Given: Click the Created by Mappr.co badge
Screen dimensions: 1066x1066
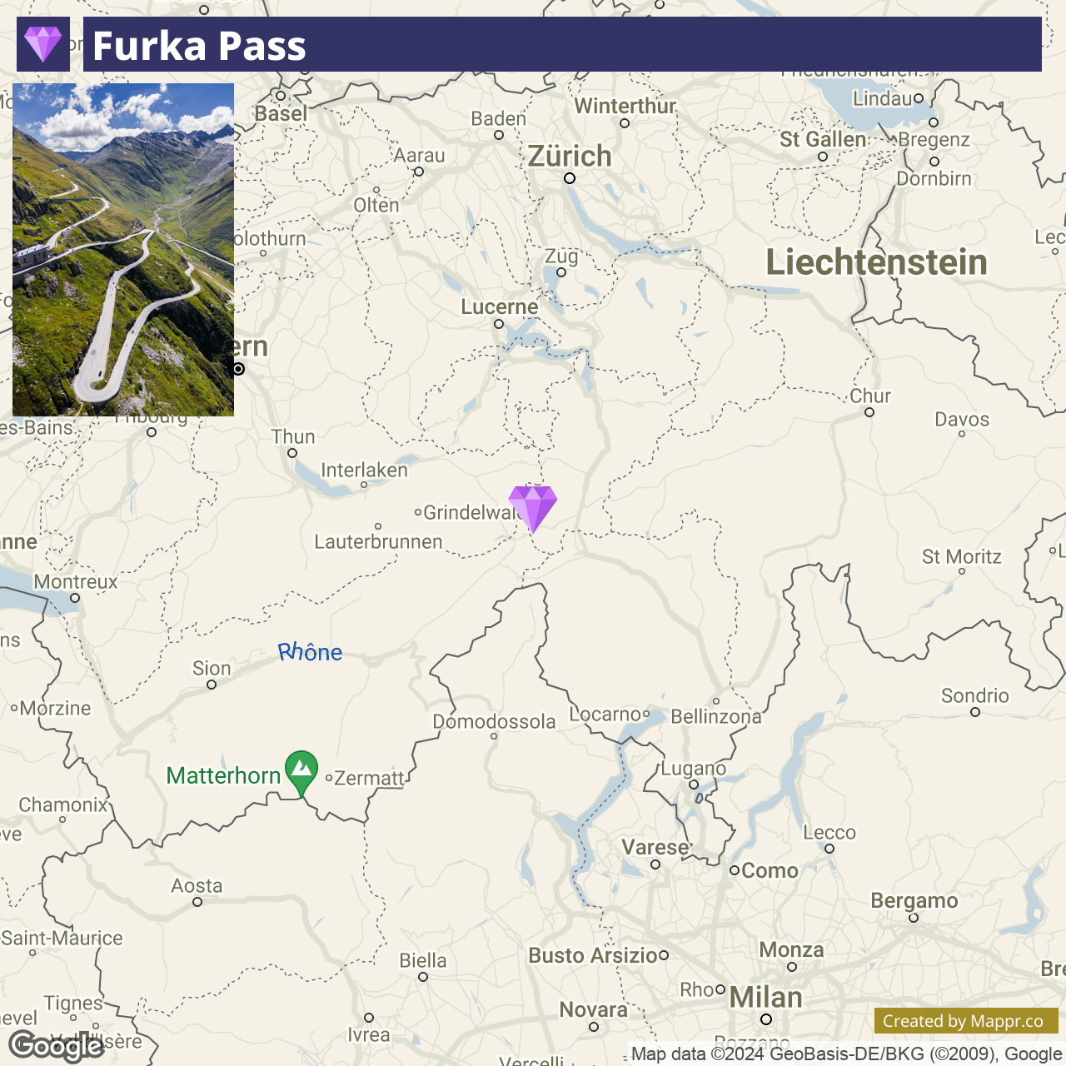Looking at the screenshot, I should 966,1021.
